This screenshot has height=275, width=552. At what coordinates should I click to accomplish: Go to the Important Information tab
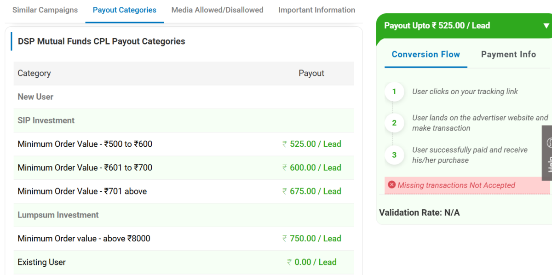pyautogui.click(x=316, y=10)
